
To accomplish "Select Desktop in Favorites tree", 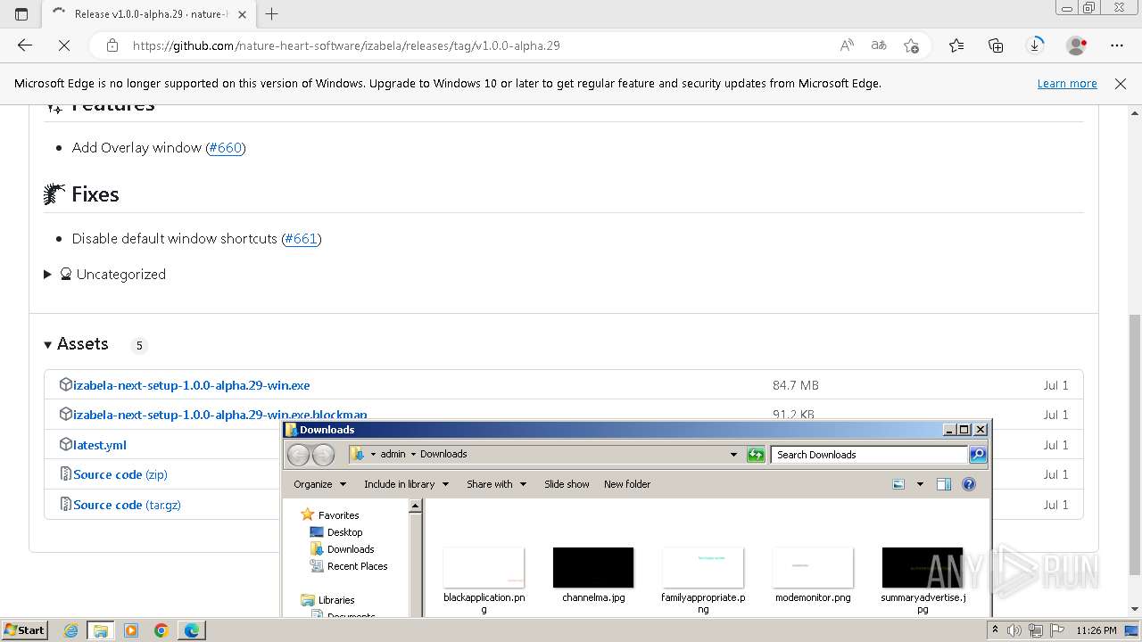I will pyautogui.click(x=344, y=532).
